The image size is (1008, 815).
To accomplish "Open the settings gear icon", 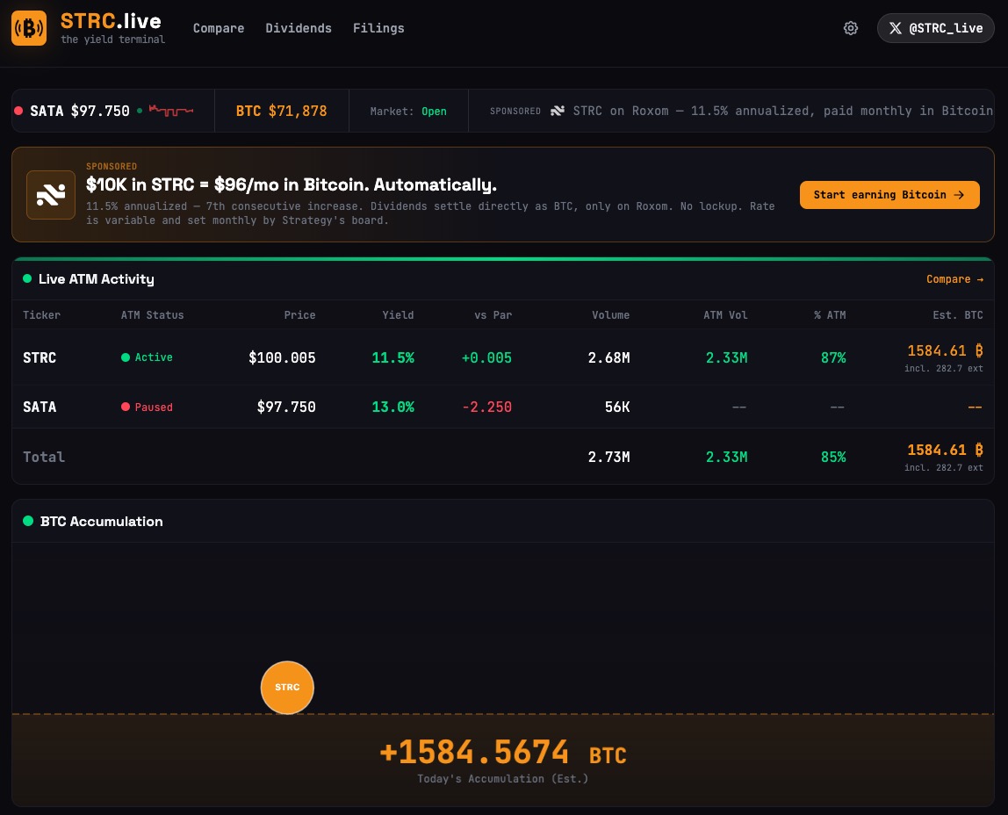I will (x=850, y=28).
